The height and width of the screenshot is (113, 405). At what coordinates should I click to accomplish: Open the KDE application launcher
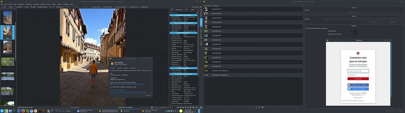pyautogui.click(x=2, y=111)
